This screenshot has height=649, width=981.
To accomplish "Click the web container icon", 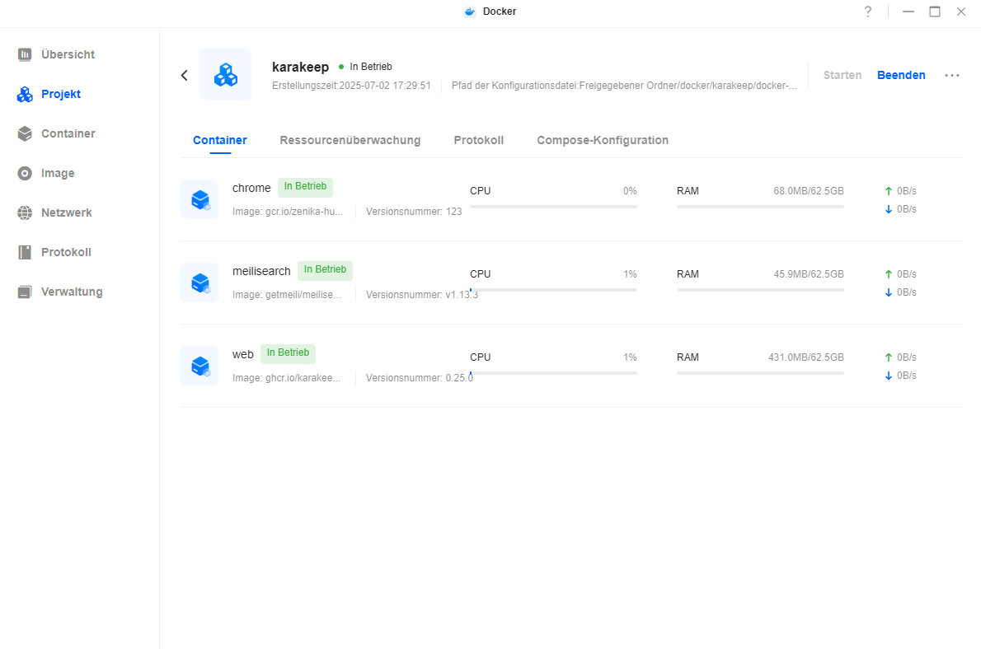I will 199,366.
